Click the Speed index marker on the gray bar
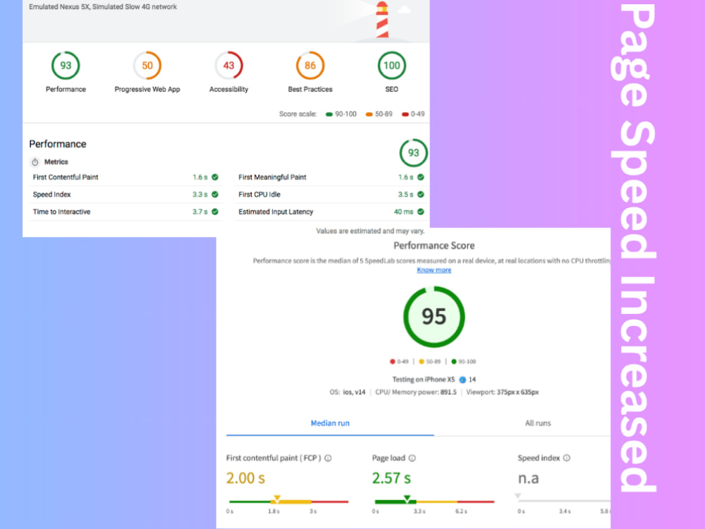 [x=518, y=496]
